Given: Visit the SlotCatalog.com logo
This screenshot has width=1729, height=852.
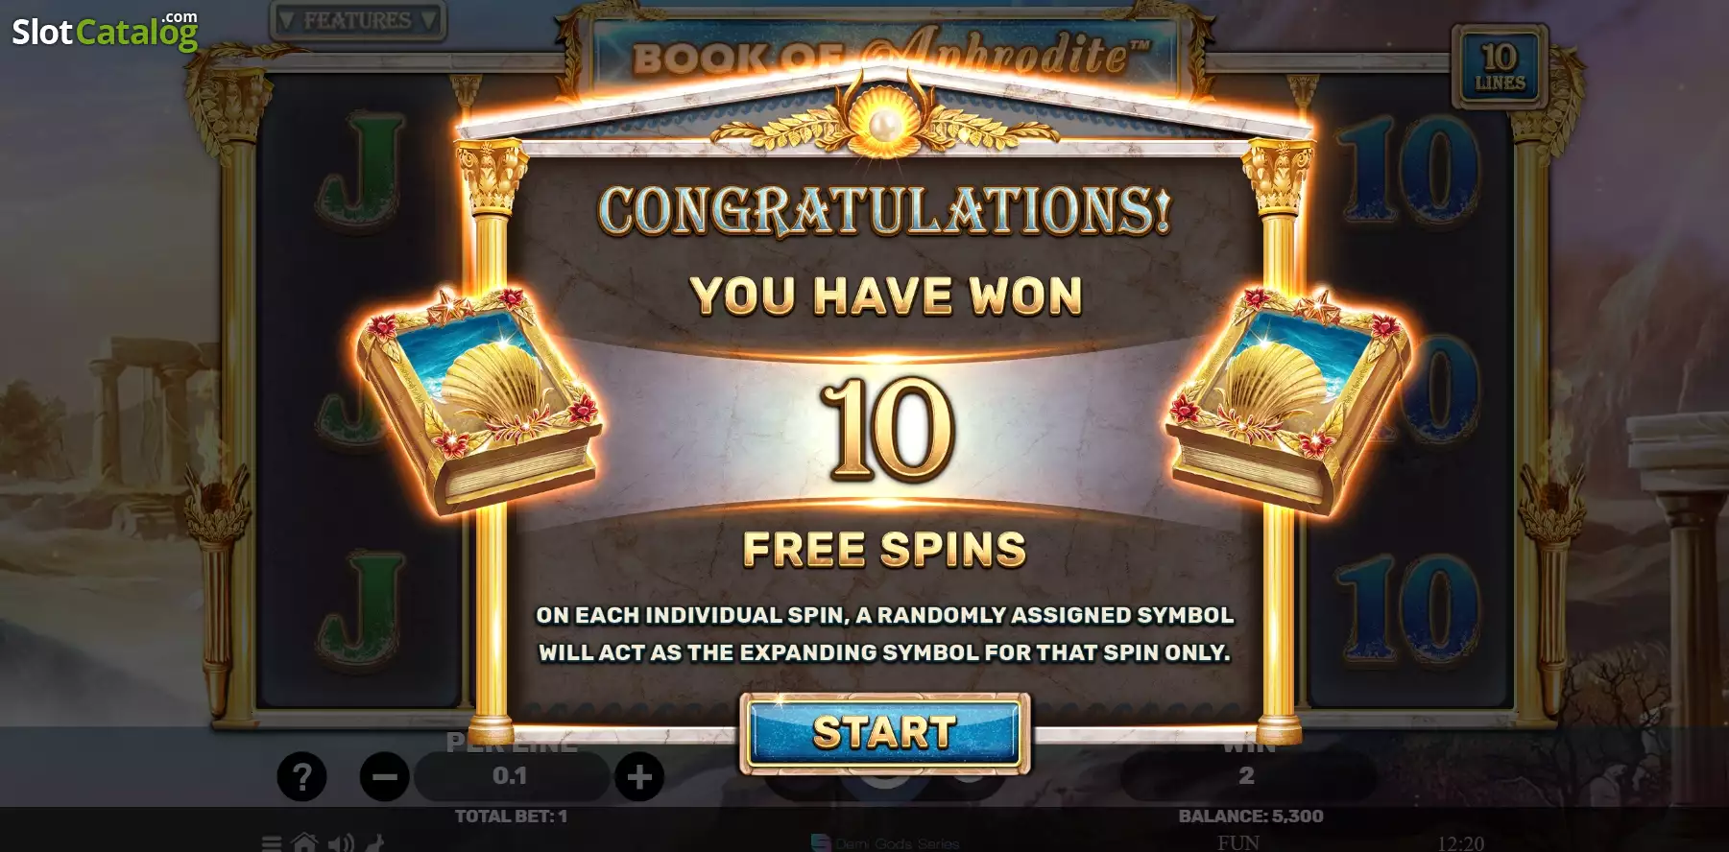Looking at the screenshot, I should tap(105, 31).
